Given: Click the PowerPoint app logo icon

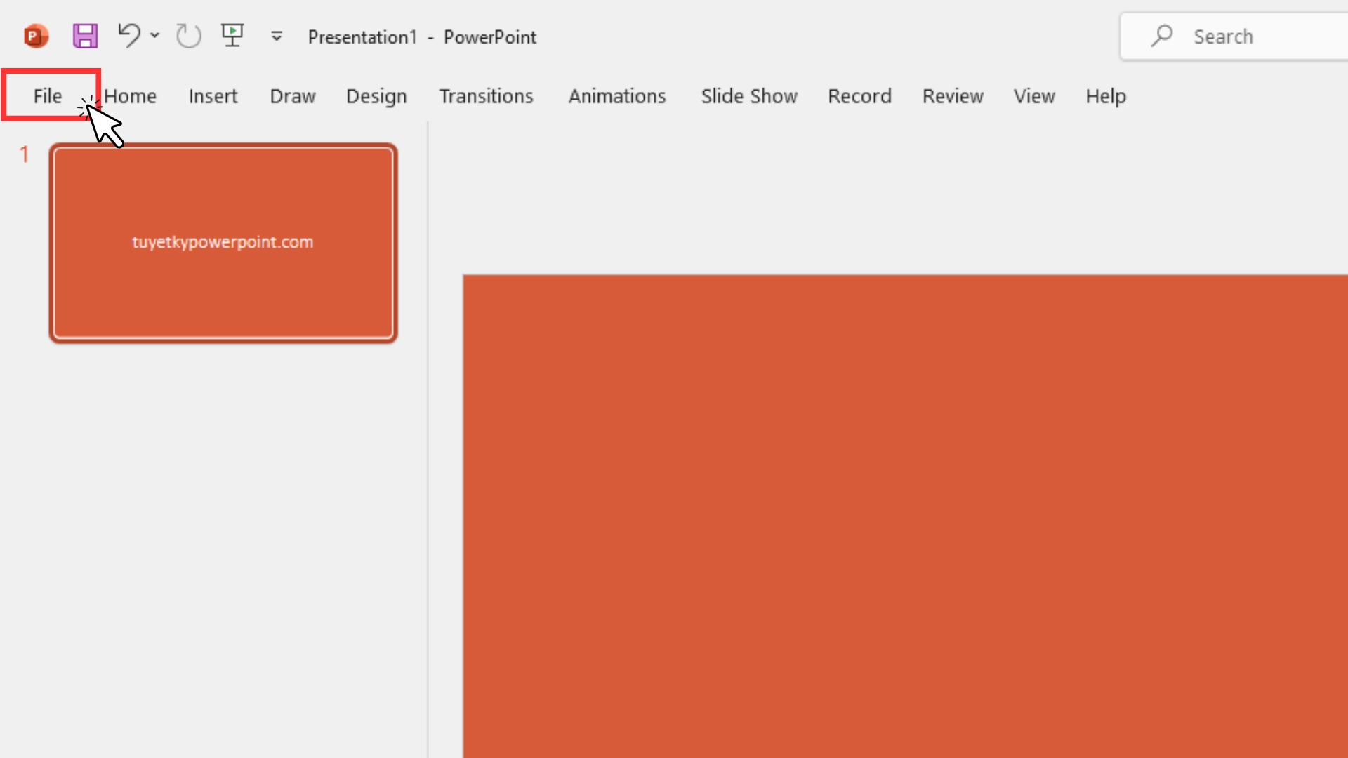Looking at the screenshot, I should point(35,36).
